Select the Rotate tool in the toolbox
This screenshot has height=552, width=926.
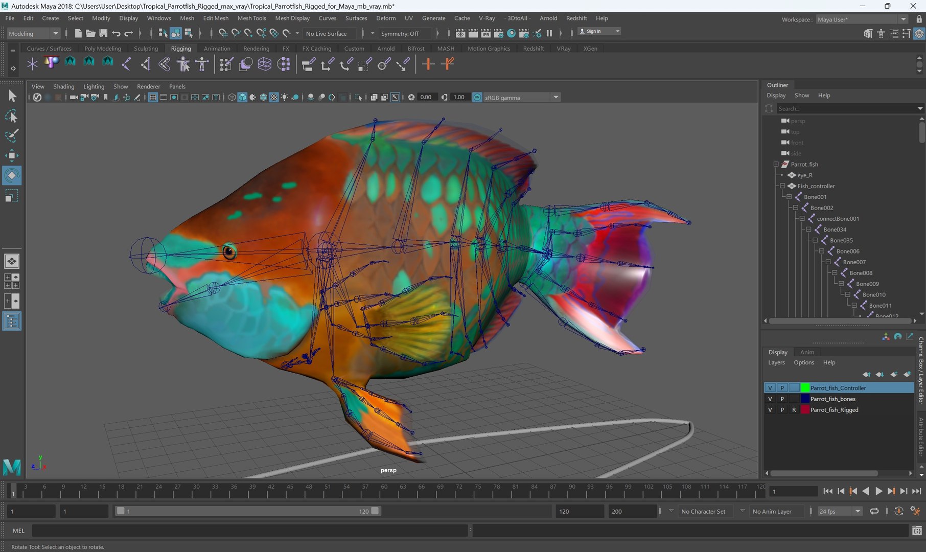coord(11,175)
